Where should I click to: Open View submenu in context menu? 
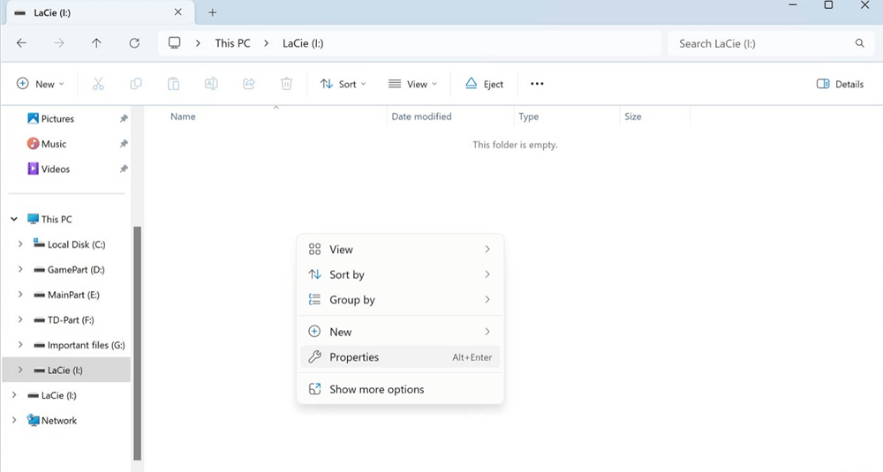(x=400, y=249)
